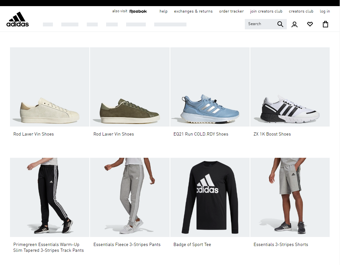View the blue EQ21 Run COLD.RDY Shoes image

(x=210, y=87)
